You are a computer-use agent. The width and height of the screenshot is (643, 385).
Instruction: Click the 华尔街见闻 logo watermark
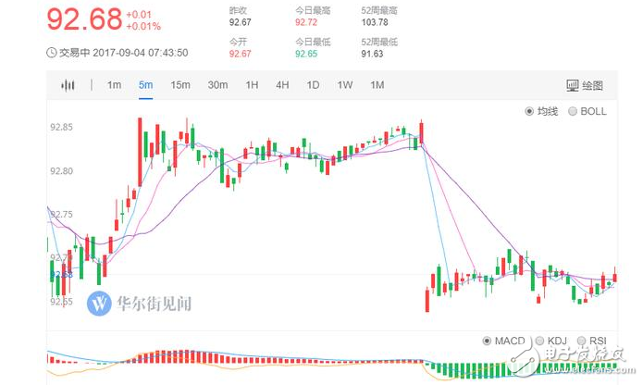(x=141, y=302)
